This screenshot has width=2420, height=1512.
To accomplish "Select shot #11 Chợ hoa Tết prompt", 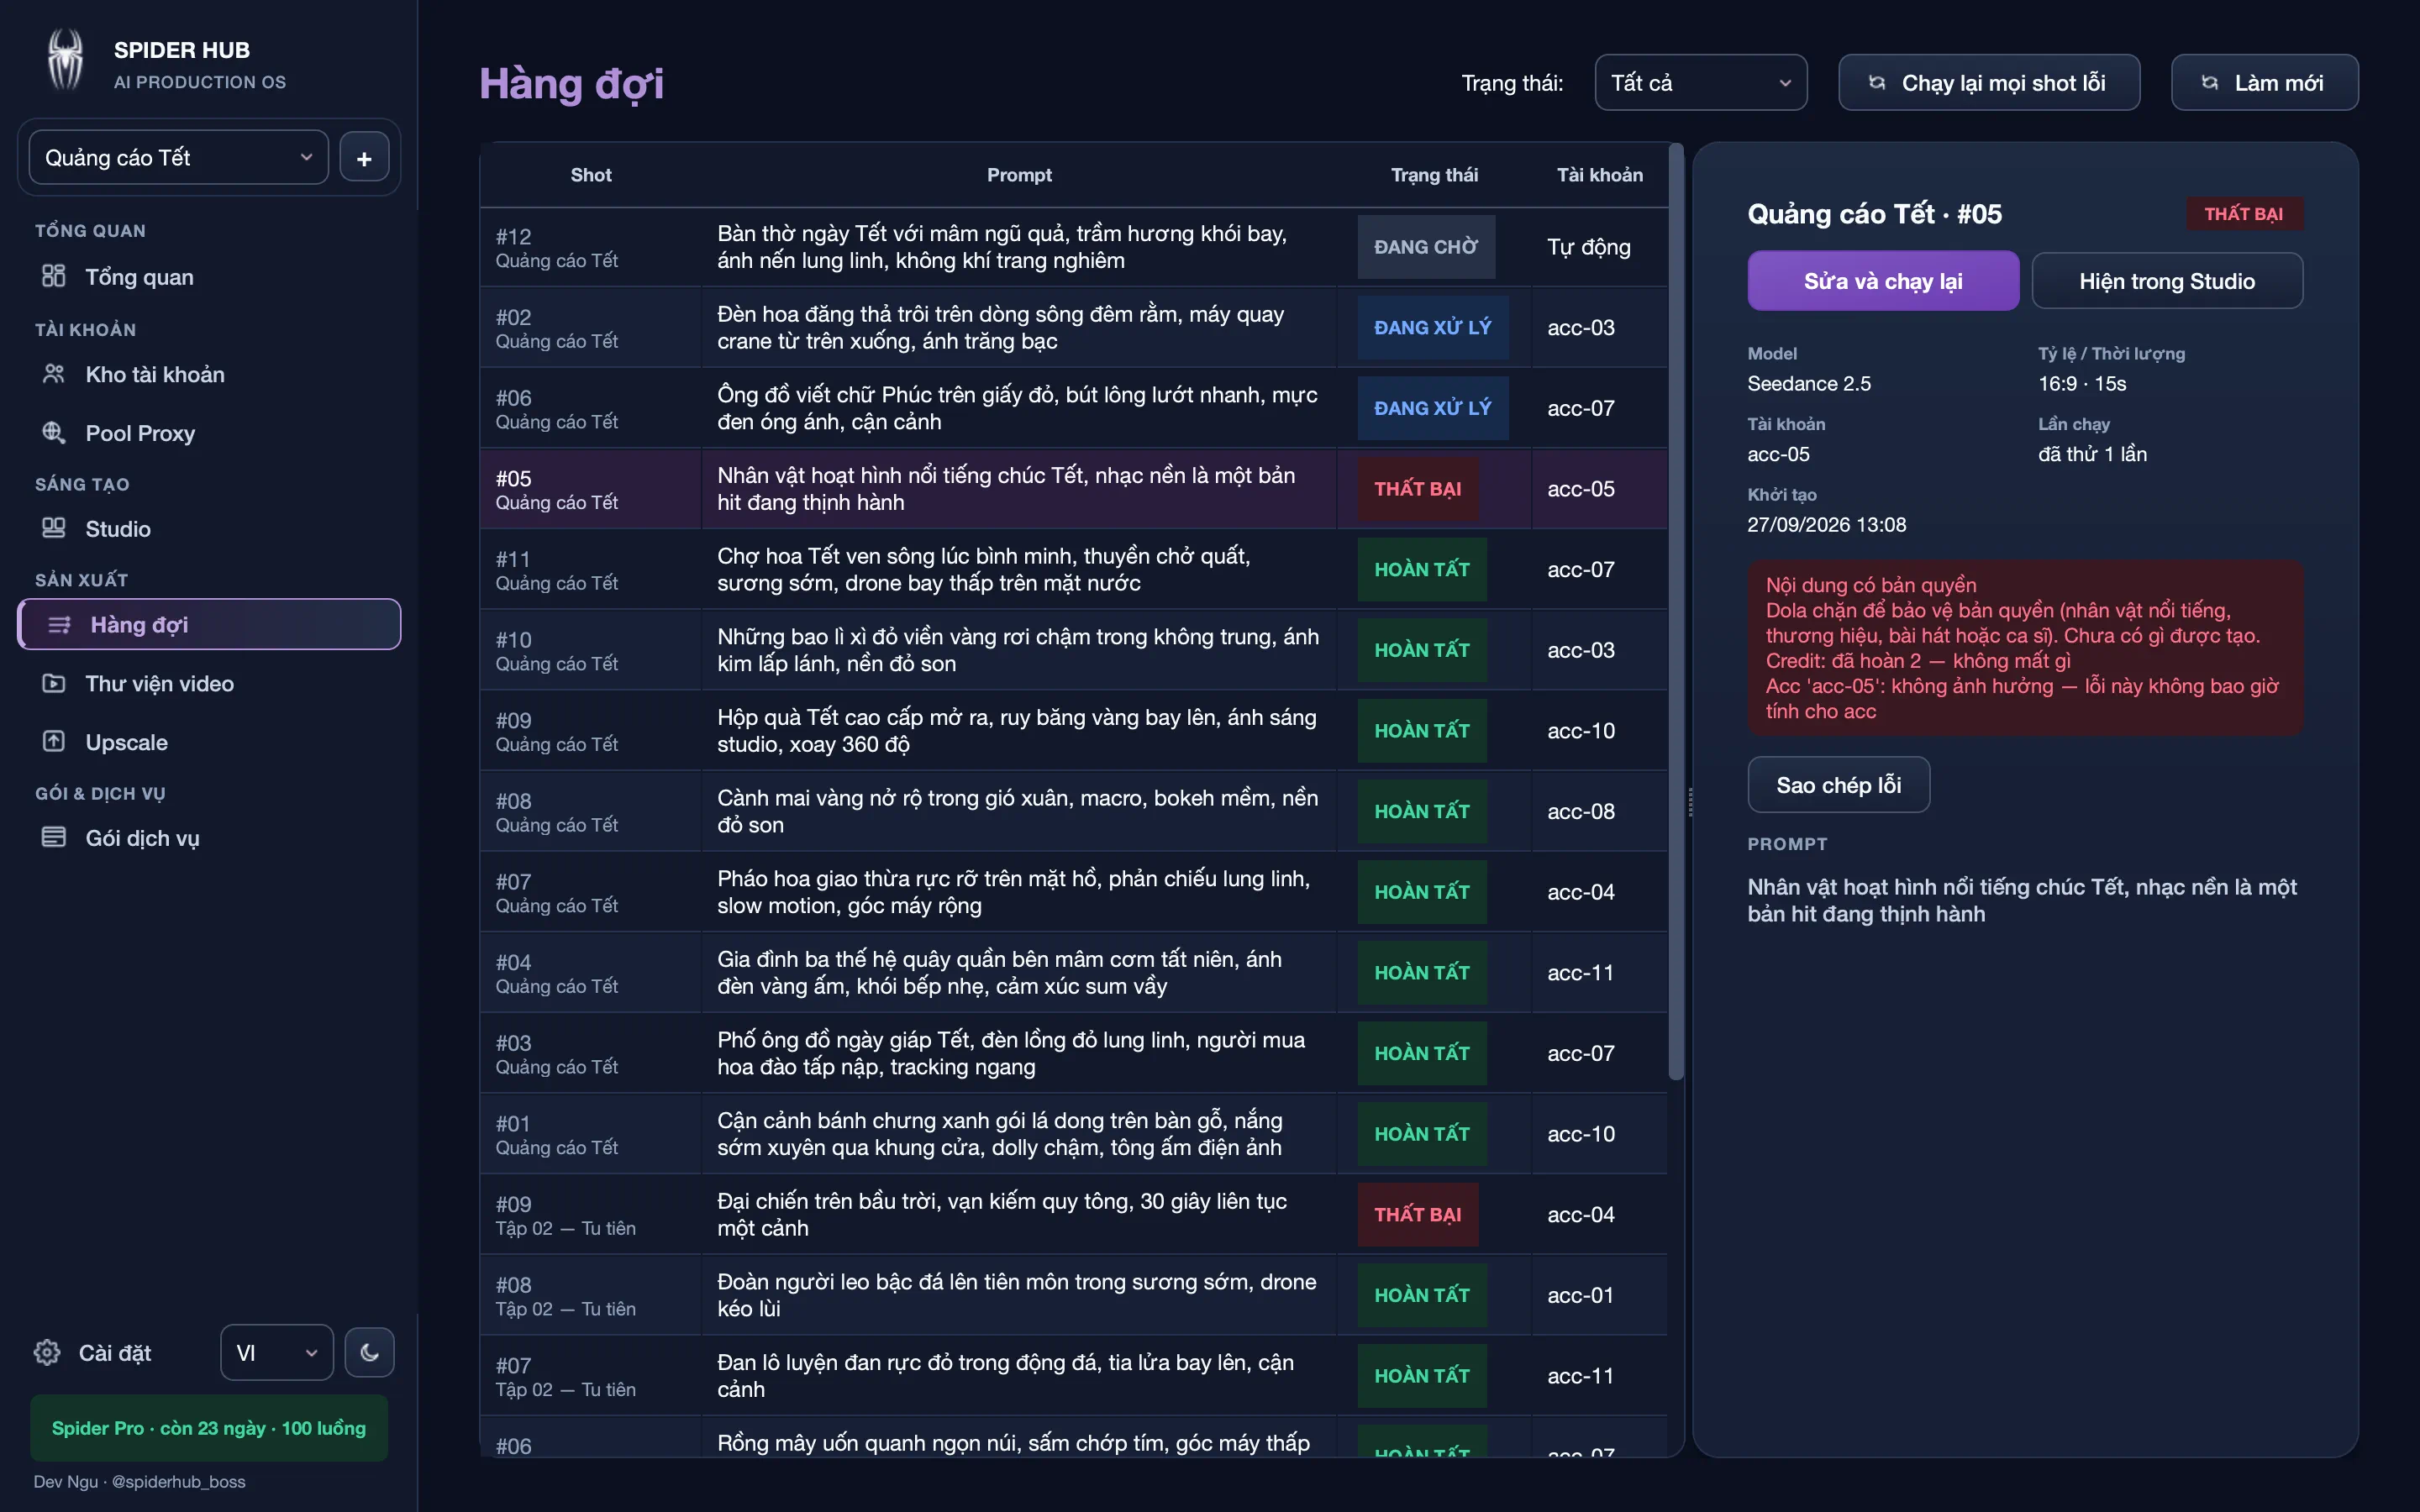I will click(x=1019, y=569).
